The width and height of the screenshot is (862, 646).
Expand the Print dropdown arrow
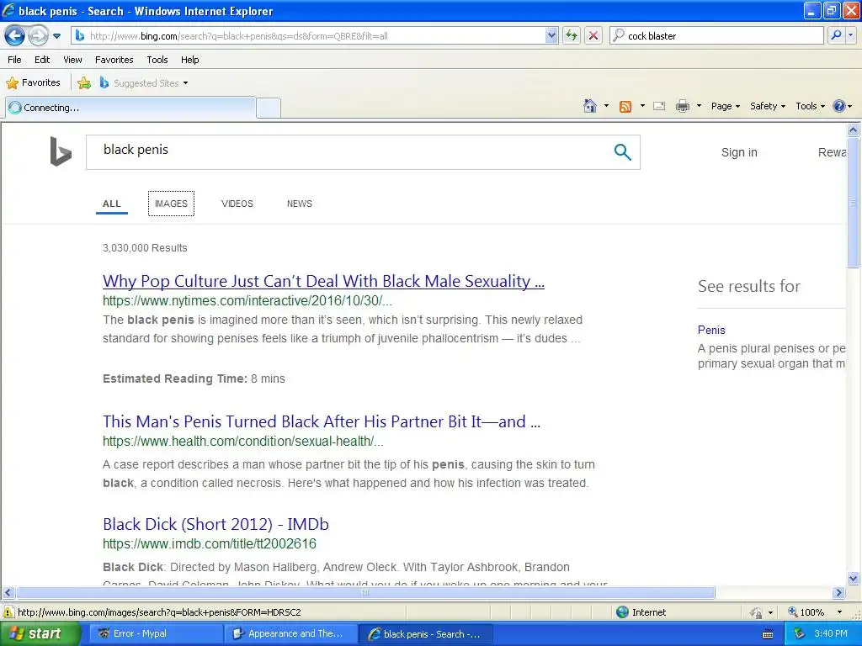699,106
